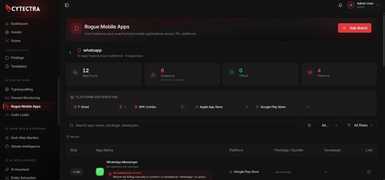Click the Risk column header
Viewport: 385px width, 180px height.
point(74,150)
